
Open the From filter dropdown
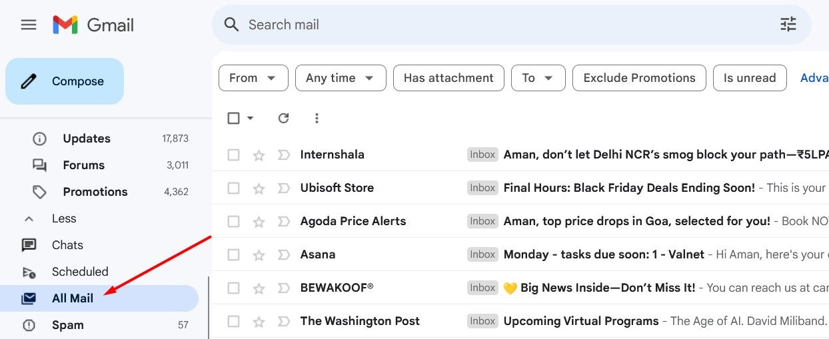pos(253,78)
